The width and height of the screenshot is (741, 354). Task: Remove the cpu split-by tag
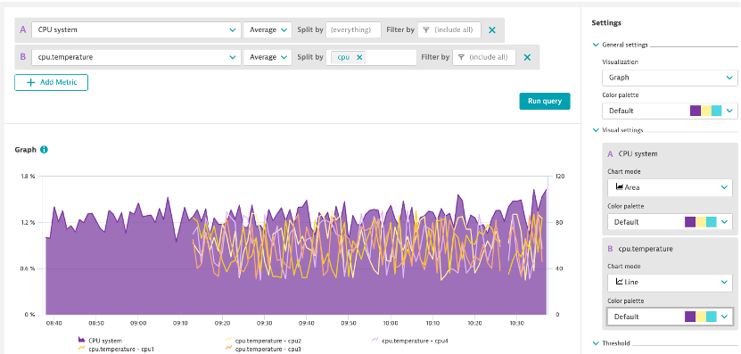coord(359,57)
